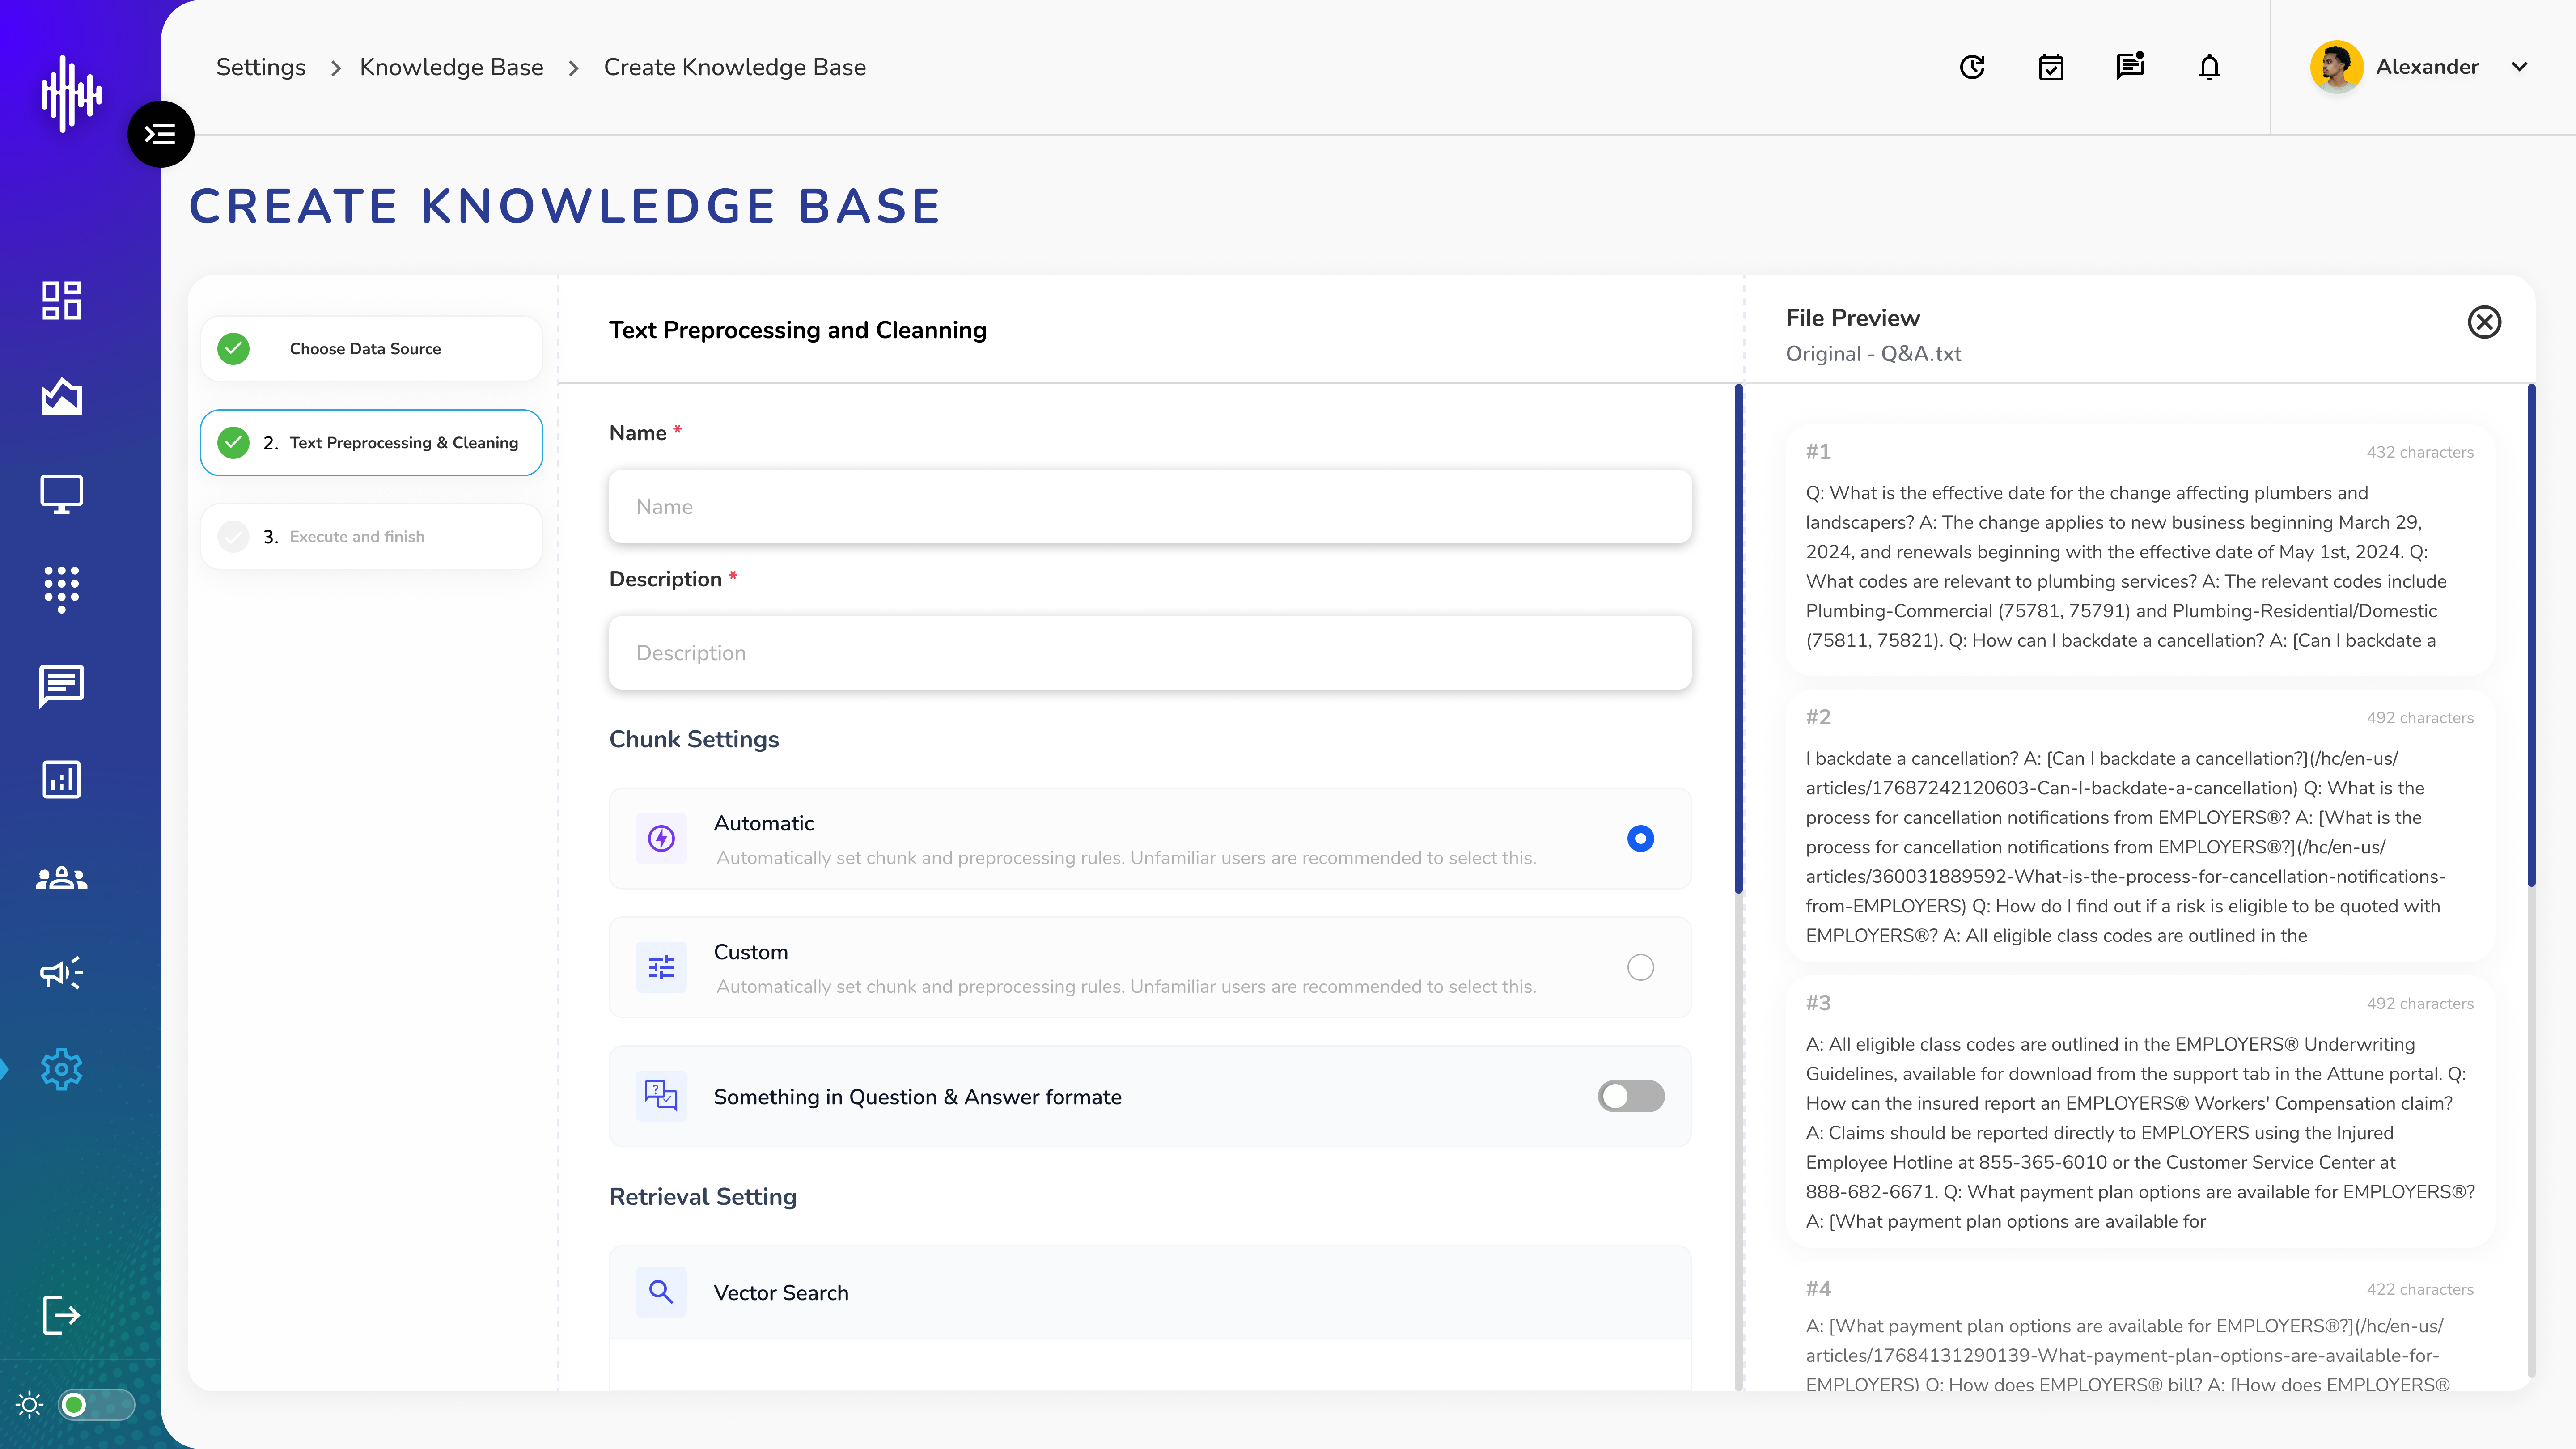
Task: Enable the Question & Answer format toggle
Action: 1630,1096
